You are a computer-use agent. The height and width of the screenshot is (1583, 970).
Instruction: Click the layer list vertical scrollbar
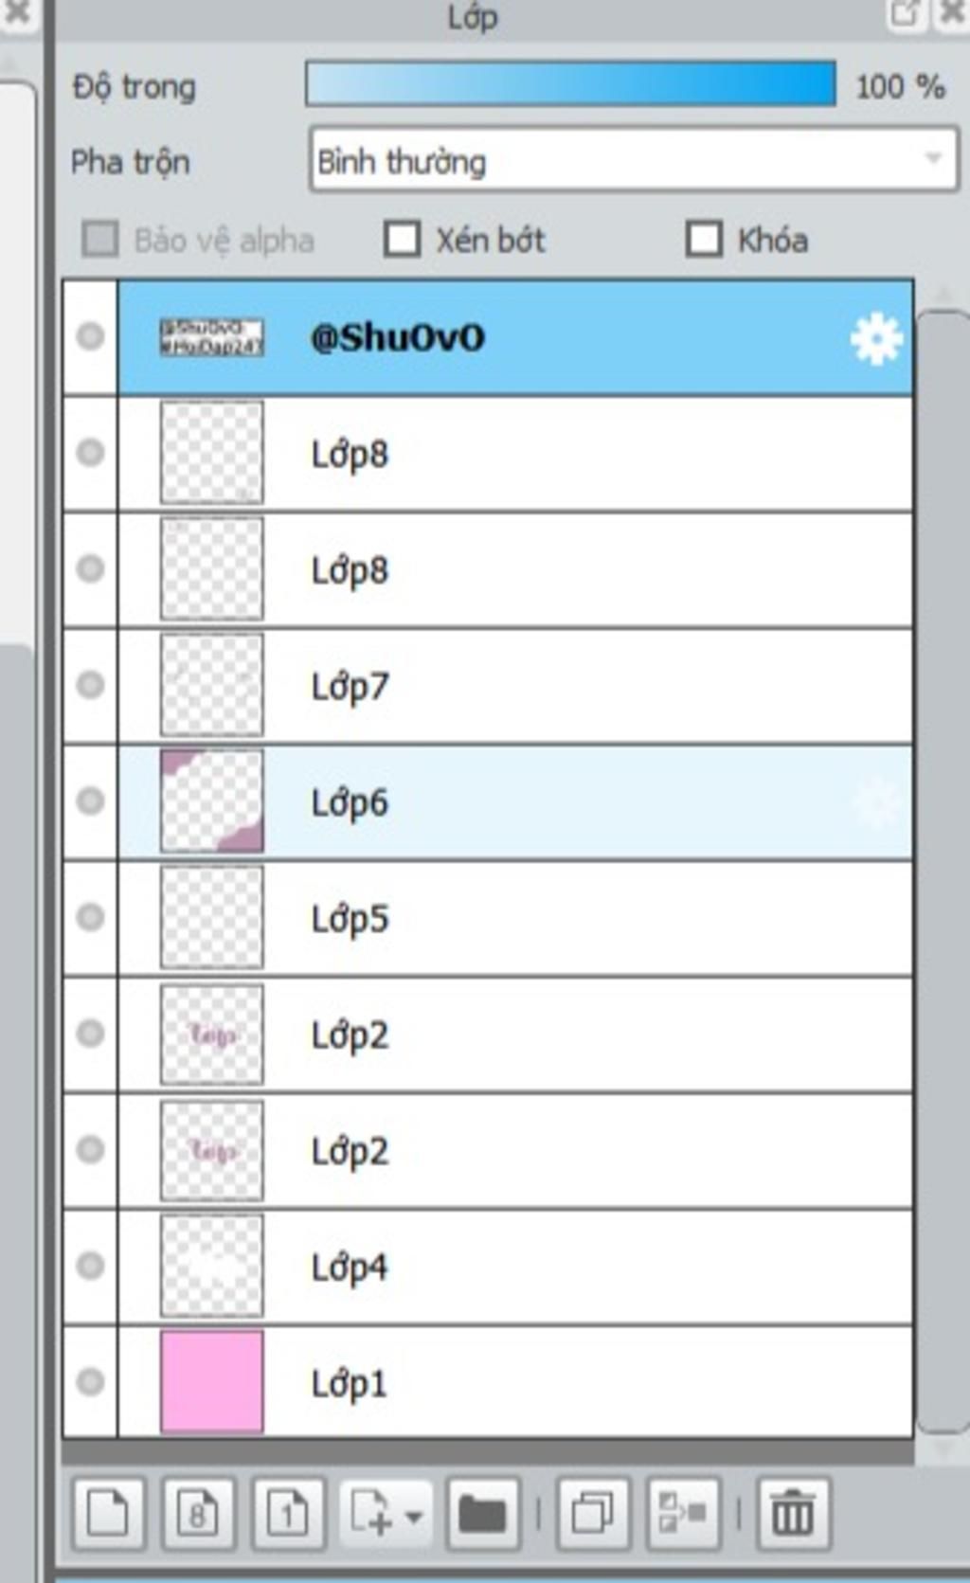pyautogui.click(x=942, y=872)
